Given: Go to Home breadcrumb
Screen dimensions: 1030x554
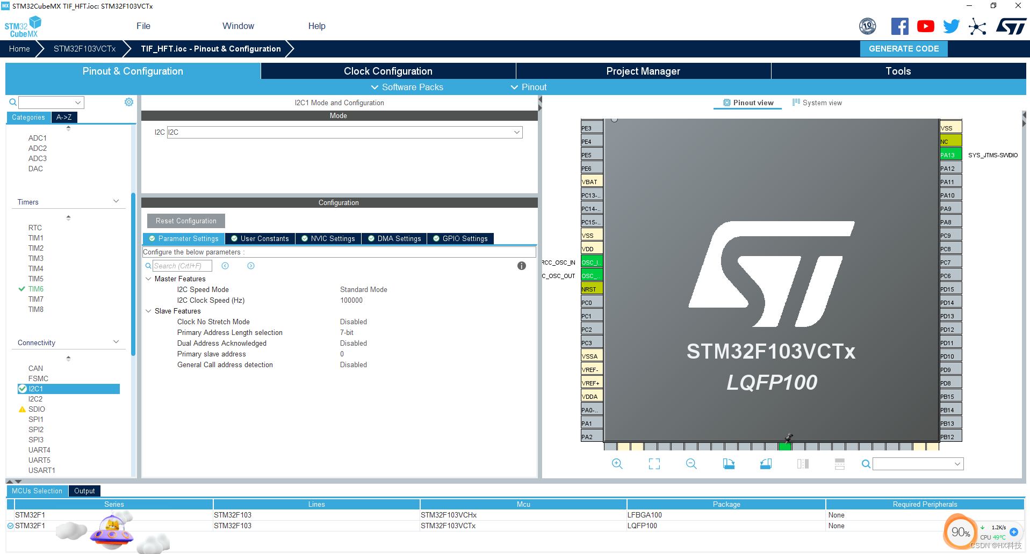Looking at the screenshot, I should 19,48.
